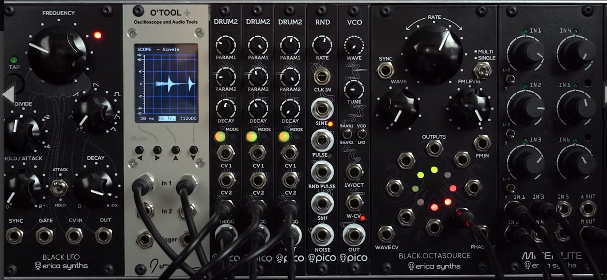Click the CLK IN jack on Pico RND
Image resolution: width=607 pixels, height=280 pixels.
tap(322, 76)
